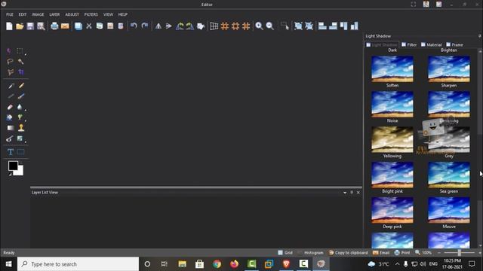Select the gradient tool
Screen dimensions: 483x271
pyautogui.click(x=11, y=128)
